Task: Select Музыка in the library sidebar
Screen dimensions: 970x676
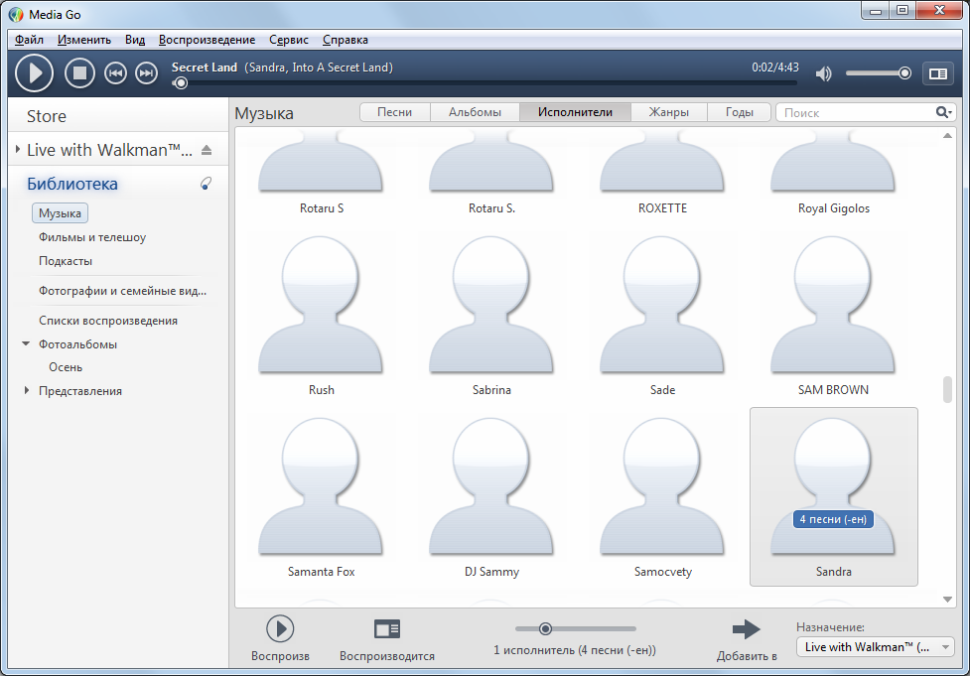Action: [60, 213]
